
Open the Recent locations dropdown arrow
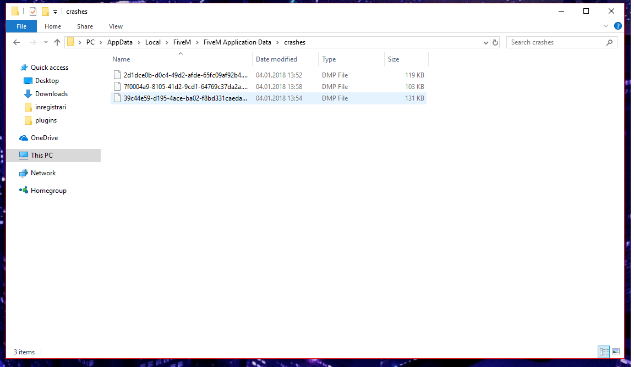46,42
